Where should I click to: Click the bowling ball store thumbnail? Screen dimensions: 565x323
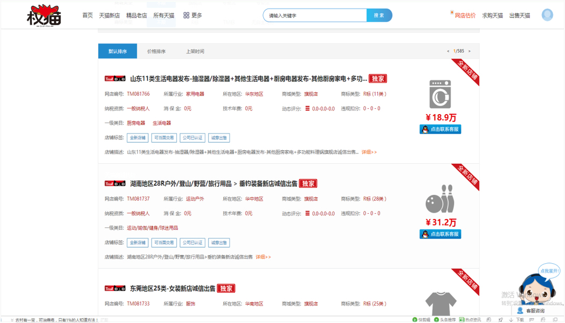pos(440,199)
